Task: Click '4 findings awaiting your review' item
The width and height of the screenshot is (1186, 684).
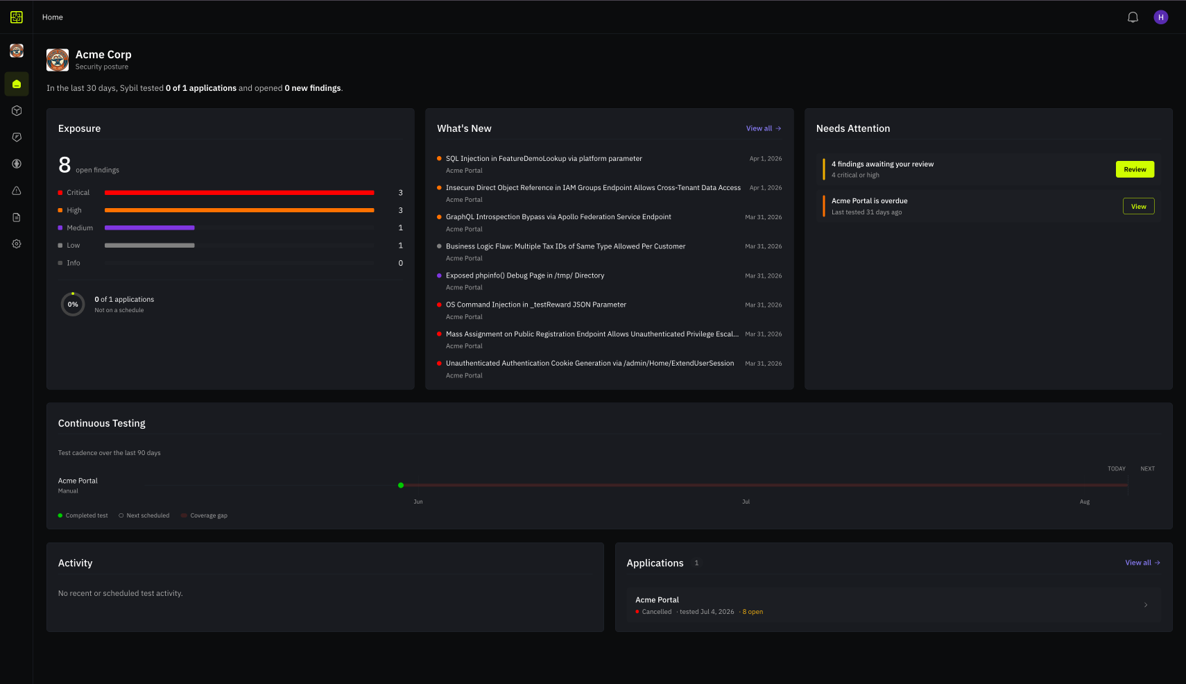Action: tap(882, 164)
